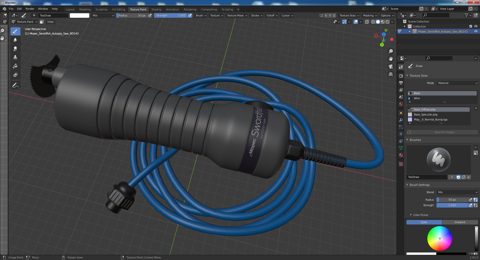This screenshot has height=260, width=480.
Task: Select the Wire material slot
Action: click(x=442, y=98)
